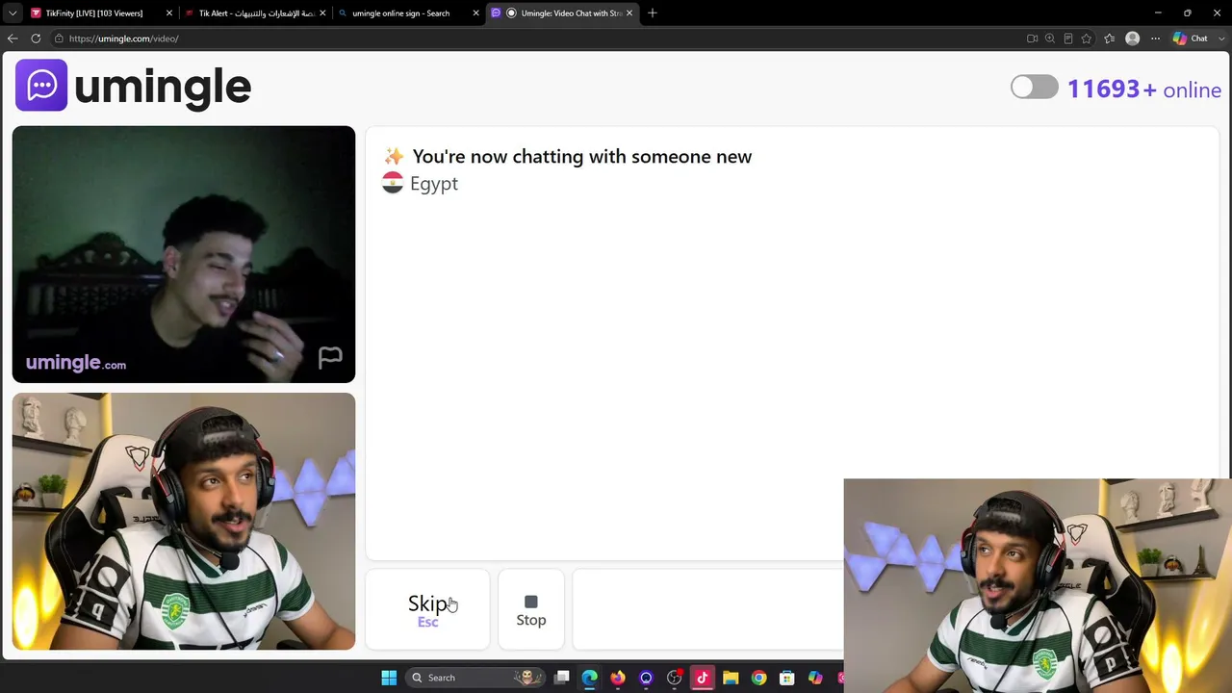Open Microsoft Store from the taskbar

(x=787, y=678)
